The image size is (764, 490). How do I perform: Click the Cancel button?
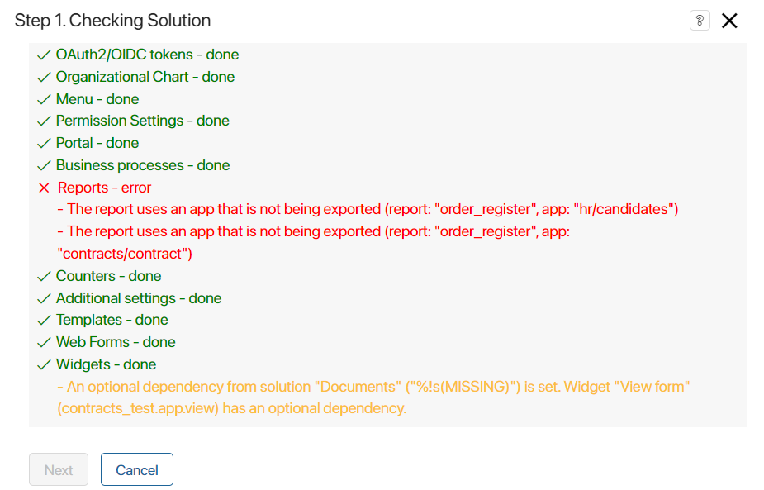137,469
